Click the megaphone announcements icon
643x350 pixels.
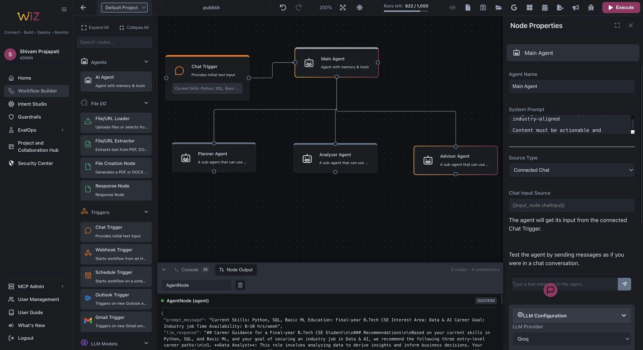coord(576,7)
